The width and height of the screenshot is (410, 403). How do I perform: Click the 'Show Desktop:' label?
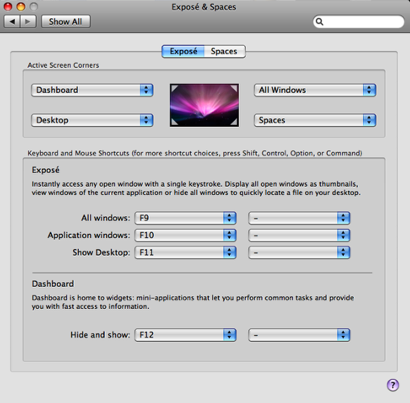(101, 253)
